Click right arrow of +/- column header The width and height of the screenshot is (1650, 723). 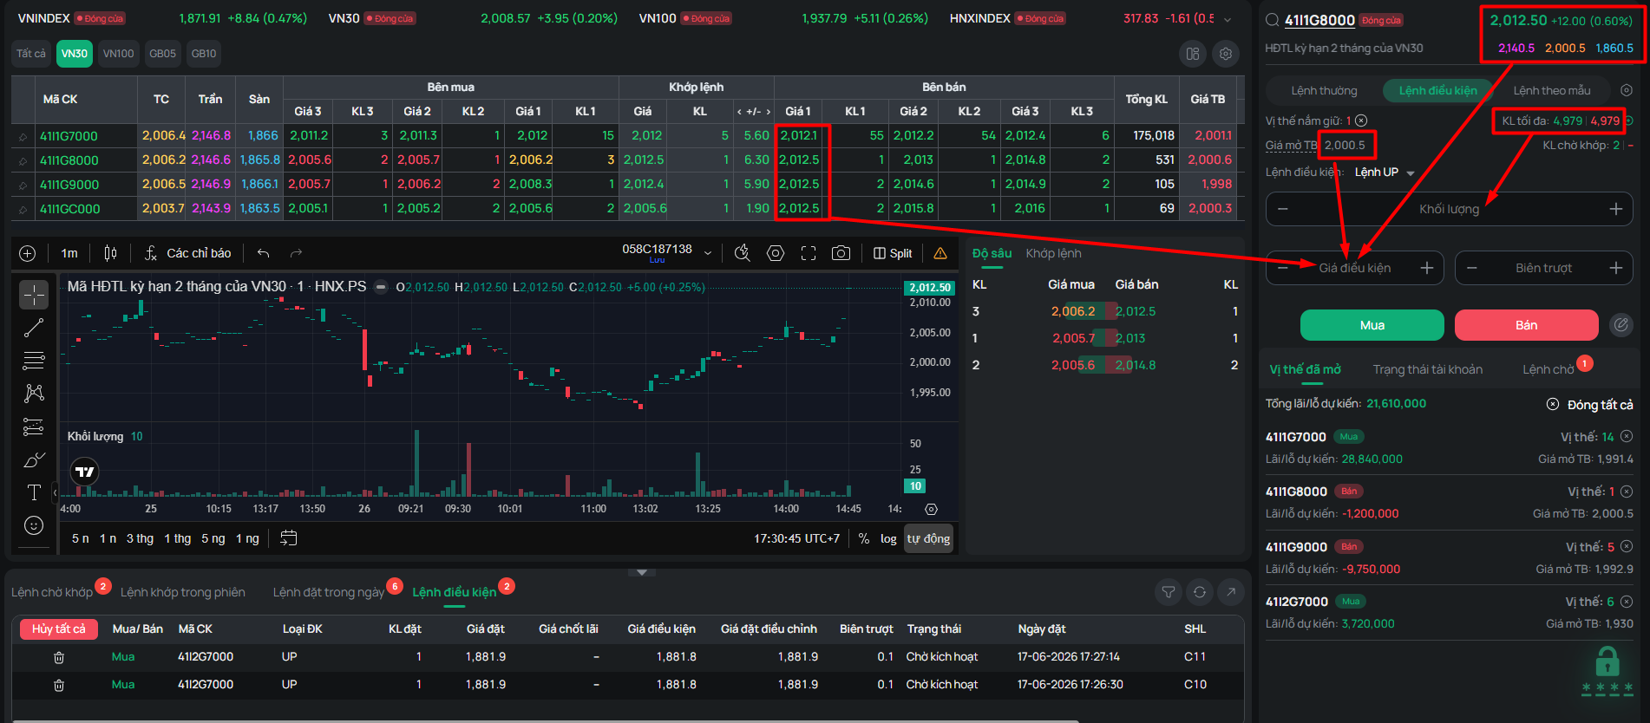click(x=768, y=112)
